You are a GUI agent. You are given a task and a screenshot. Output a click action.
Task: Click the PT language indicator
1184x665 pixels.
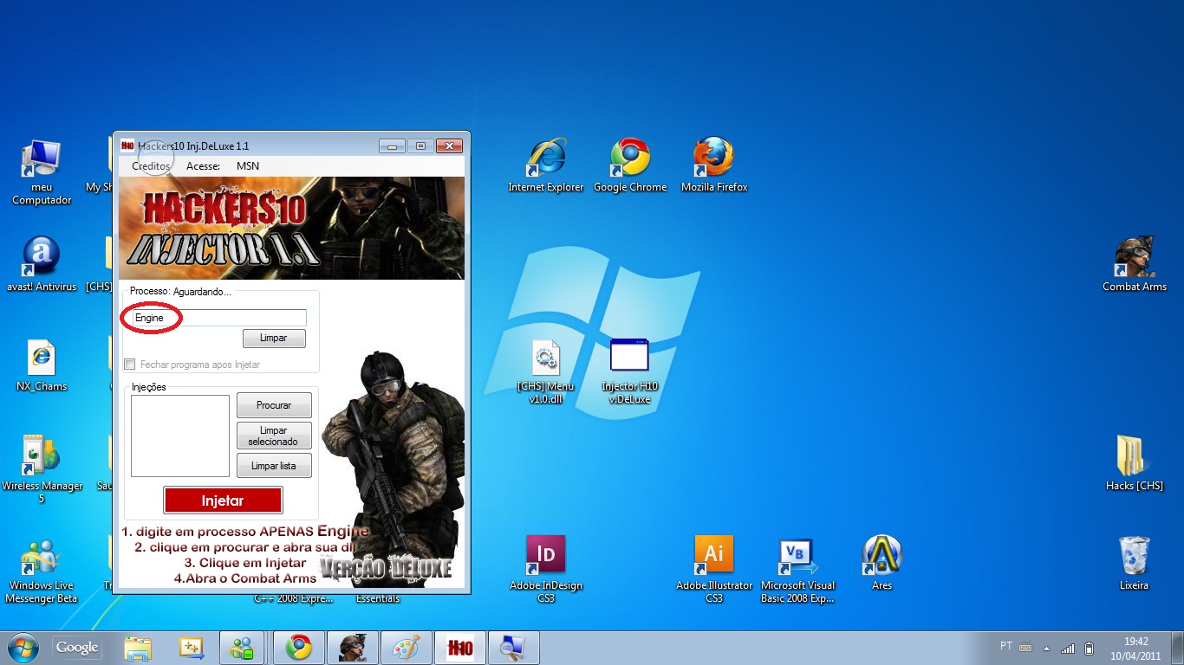click(1005, 646)
